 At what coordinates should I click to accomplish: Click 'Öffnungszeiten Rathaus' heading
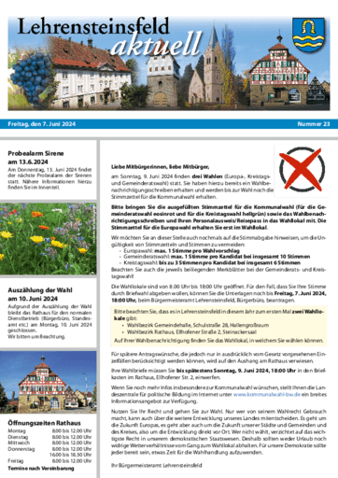(x=44, y=423)
